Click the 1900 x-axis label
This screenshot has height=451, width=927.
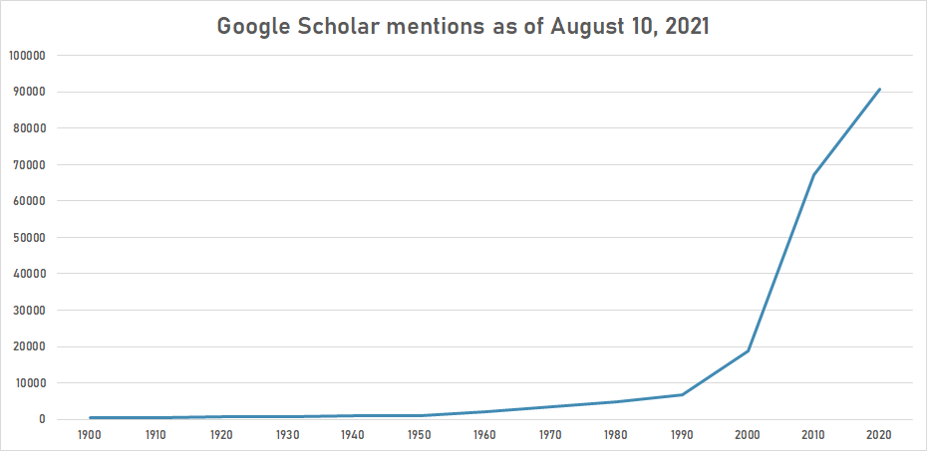[x=90, y=435]
